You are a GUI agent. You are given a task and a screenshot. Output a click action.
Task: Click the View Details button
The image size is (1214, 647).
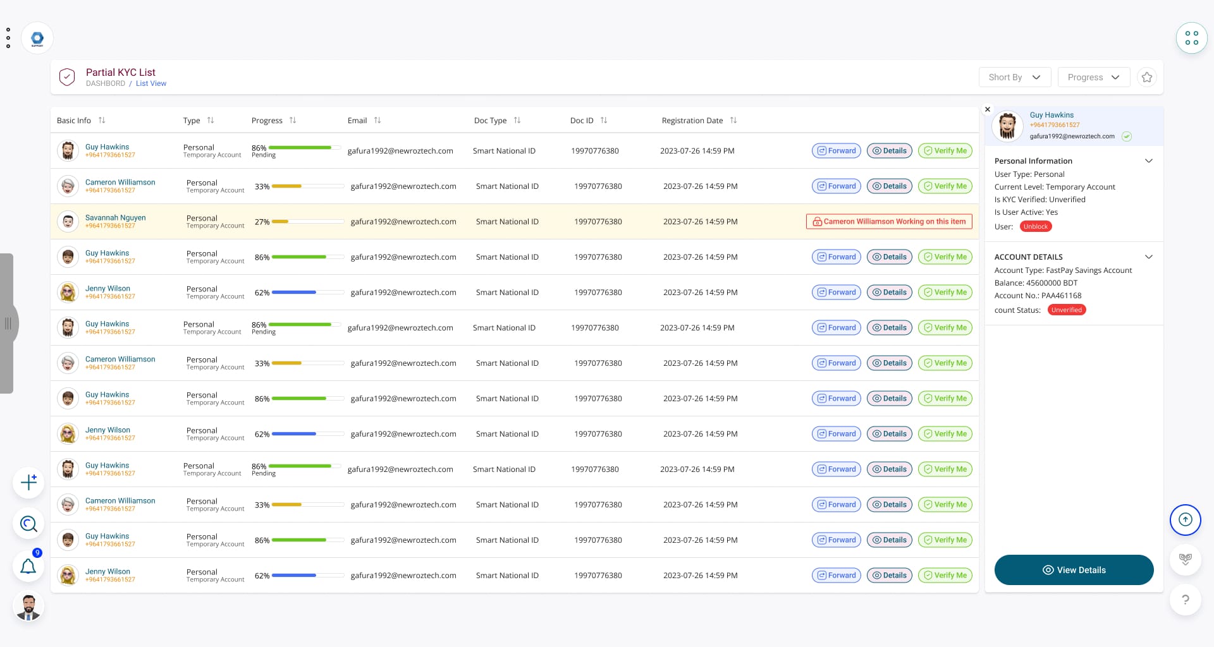1074,570
